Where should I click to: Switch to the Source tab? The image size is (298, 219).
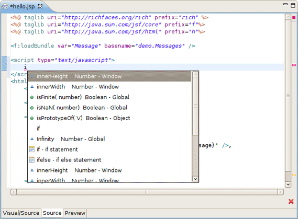coord(52,213)
